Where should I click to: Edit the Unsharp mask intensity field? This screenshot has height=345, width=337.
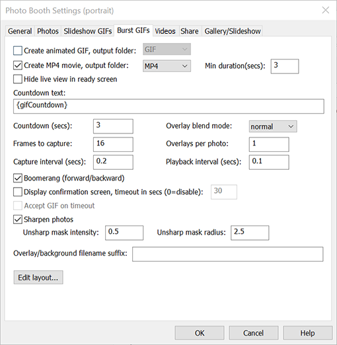pyautogui.click(x=124, y=233)
